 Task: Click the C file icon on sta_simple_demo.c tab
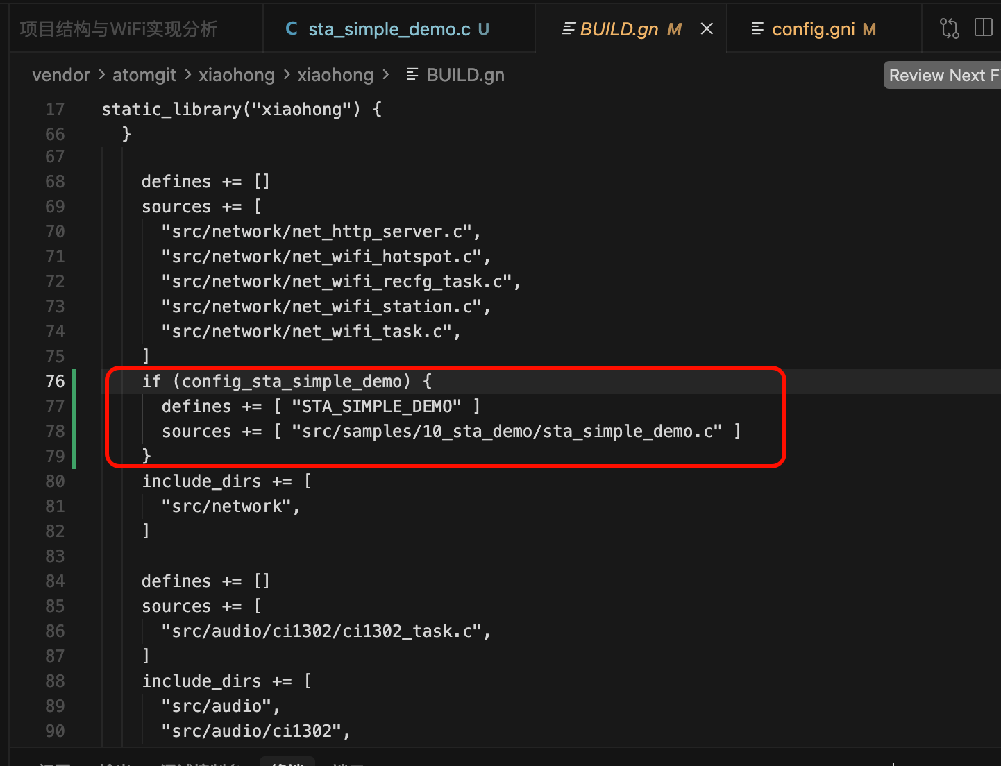(292, 28)
